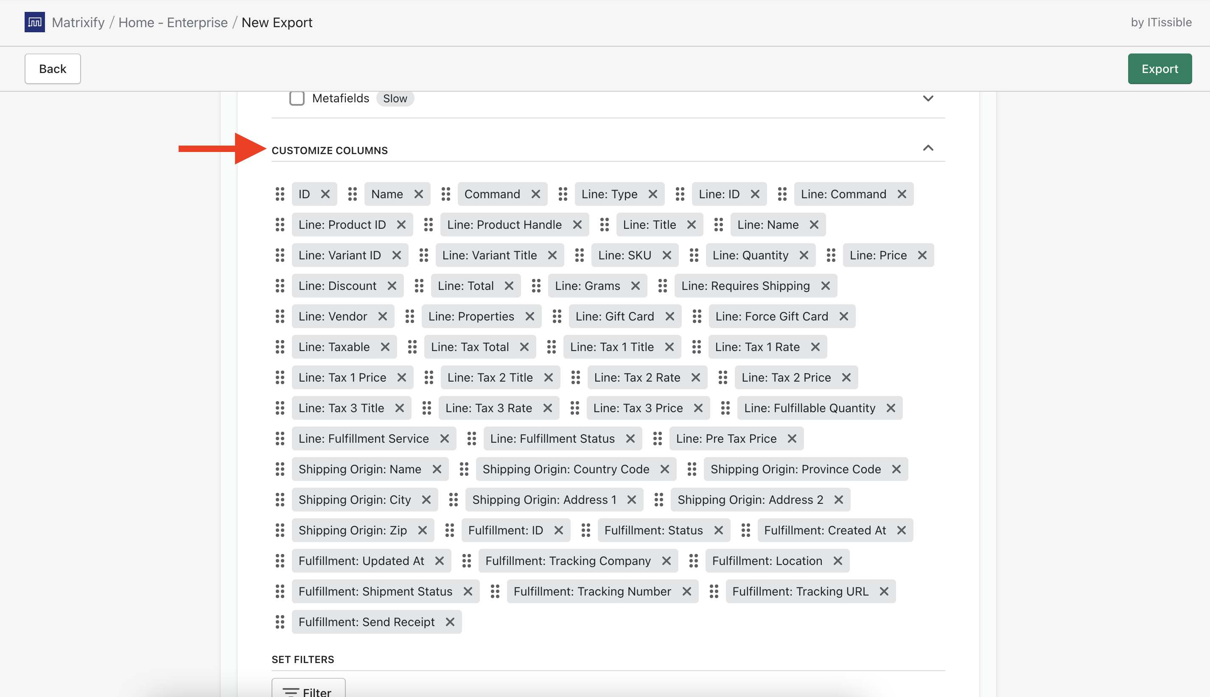The image size is (1210, 697).
Task: Collapse the Customize Columns section
Action: [928, 148]
